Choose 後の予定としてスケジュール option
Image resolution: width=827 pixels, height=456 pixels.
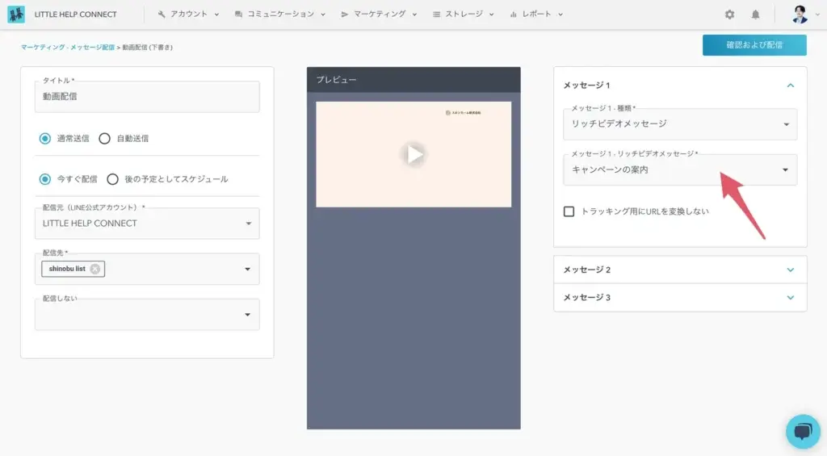pos(113,178)
